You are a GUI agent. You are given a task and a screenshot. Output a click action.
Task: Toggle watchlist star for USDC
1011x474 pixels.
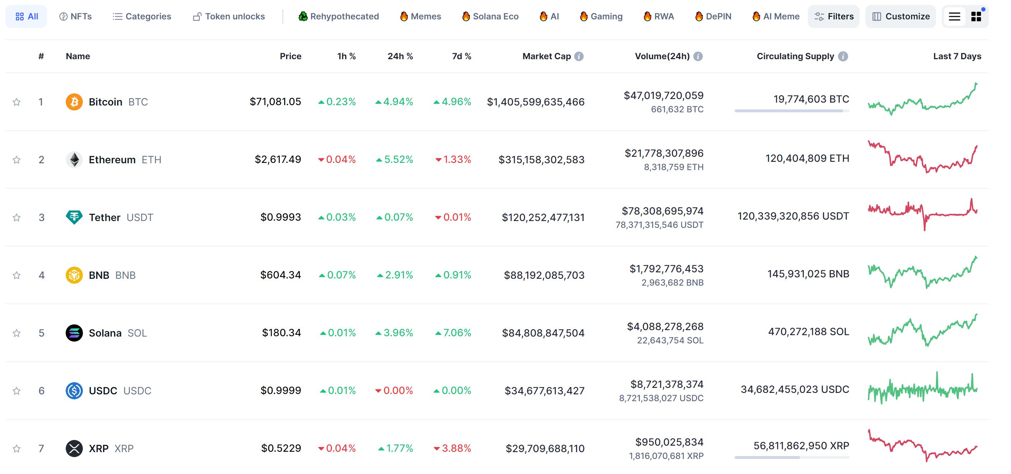(x=17, y=391)
